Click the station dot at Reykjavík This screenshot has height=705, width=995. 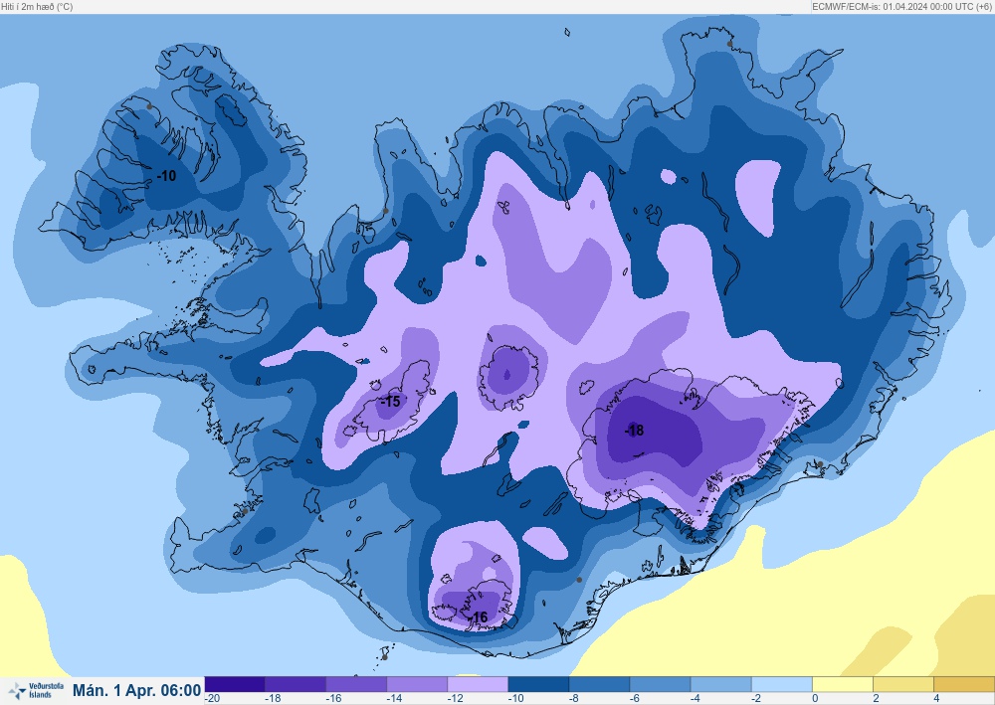[x=245, y=511]
